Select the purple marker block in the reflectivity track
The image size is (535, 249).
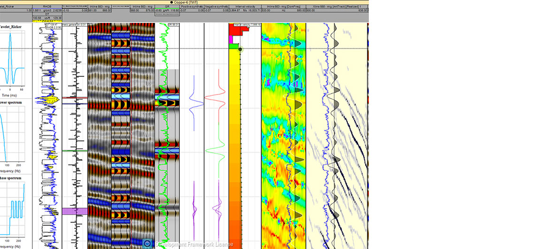coord(75,211)
